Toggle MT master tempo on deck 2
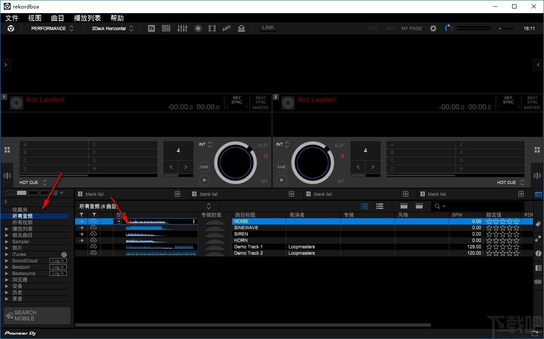Screen dimensions: 544x339 [x=341, y=181]
